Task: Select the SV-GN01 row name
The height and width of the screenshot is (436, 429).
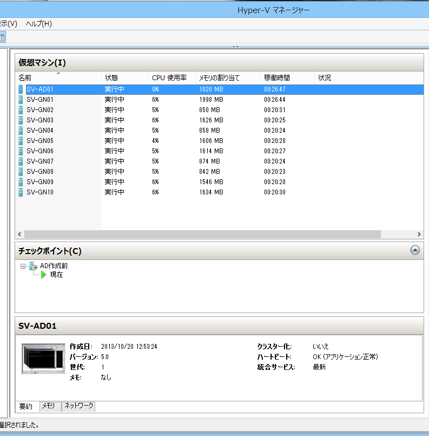Action: (x=40, y=100)
